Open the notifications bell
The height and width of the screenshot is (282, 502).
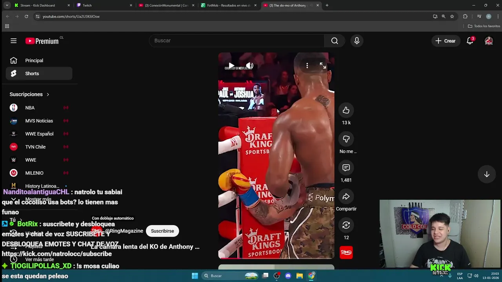tap(470, 41)
